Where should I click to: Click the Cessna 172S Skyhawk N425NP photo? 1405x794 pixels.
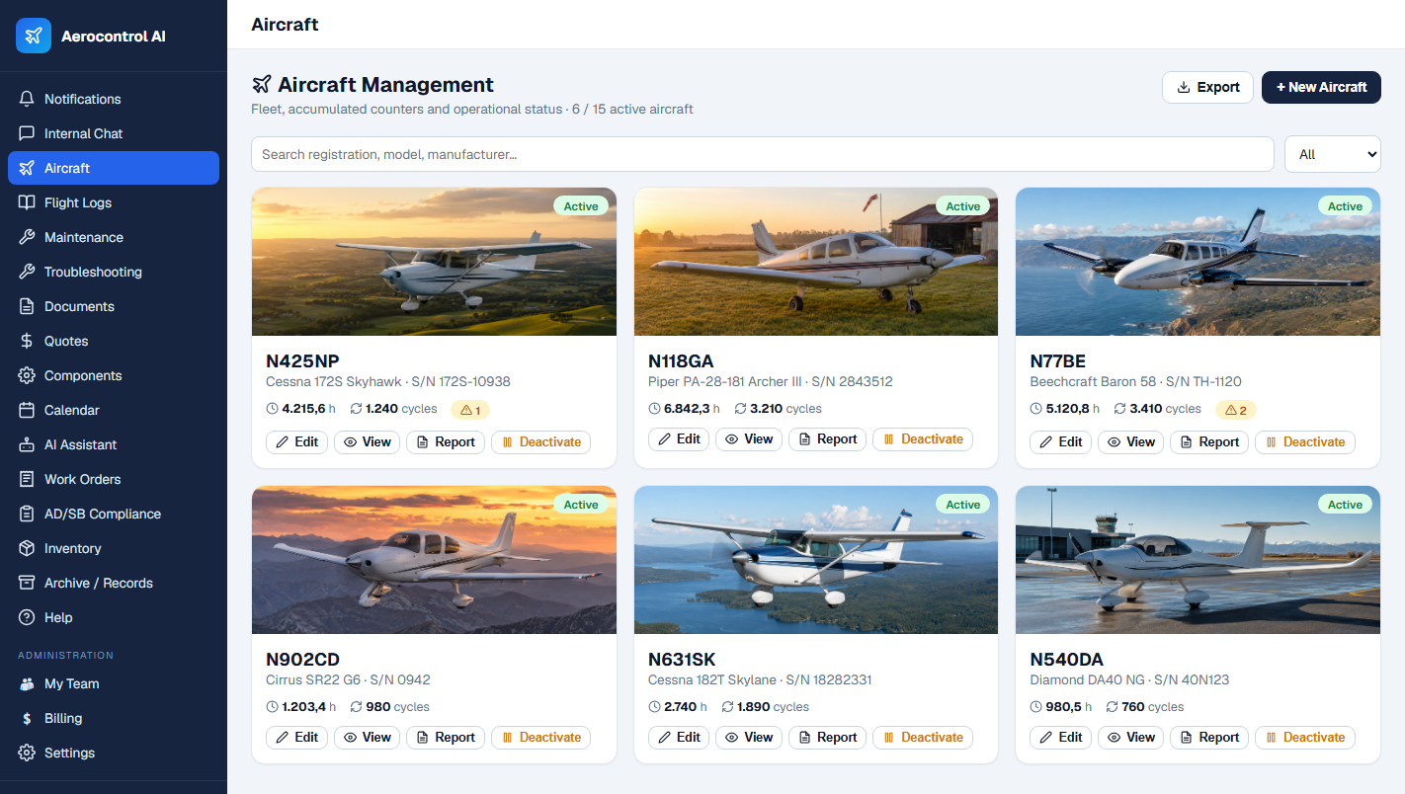coord(434,262)
